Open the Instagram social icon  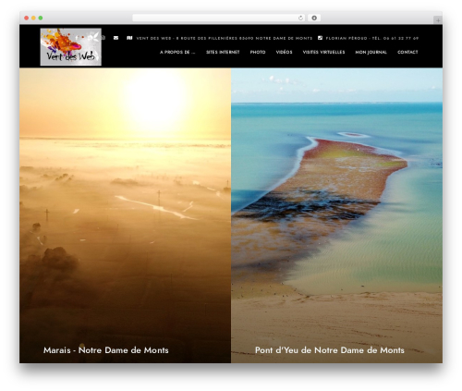103,38
